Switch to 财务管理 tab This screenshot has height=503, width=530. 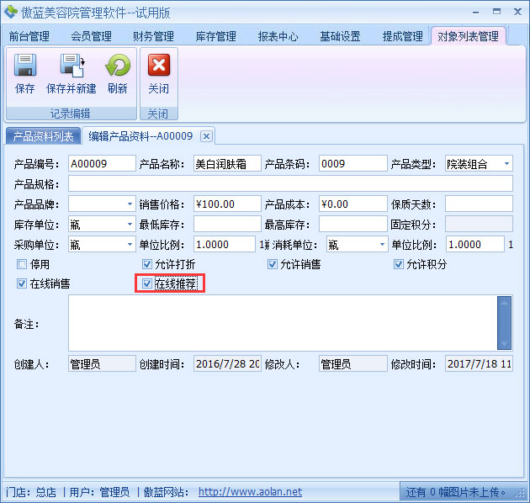tap(153, 36)
